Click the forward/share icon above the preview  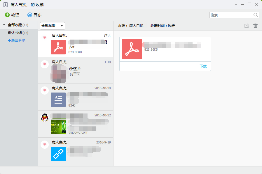point(247,26)
